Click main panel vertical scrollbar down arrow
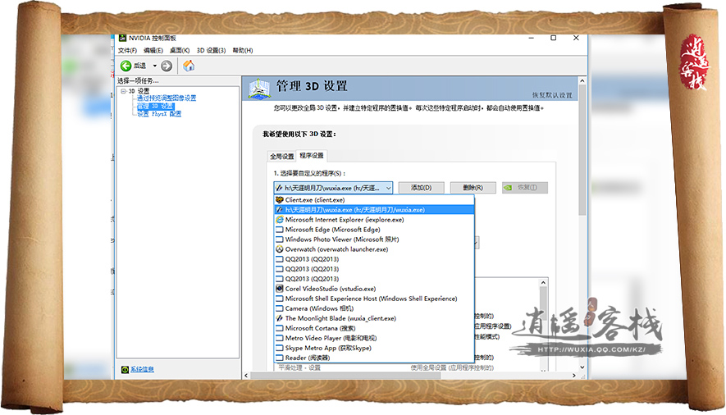Image resolution: width=726 pixels, height=415 pixels. [582, 367]
